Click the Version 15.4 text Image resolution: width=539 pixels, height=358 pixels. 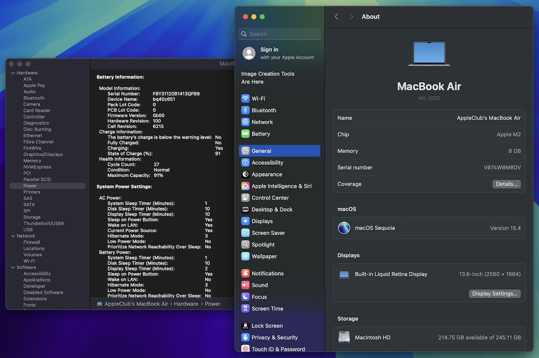click(505, 228)
